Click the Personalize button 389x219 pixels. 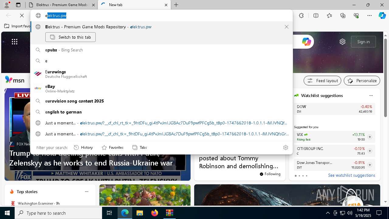[362, 81]
